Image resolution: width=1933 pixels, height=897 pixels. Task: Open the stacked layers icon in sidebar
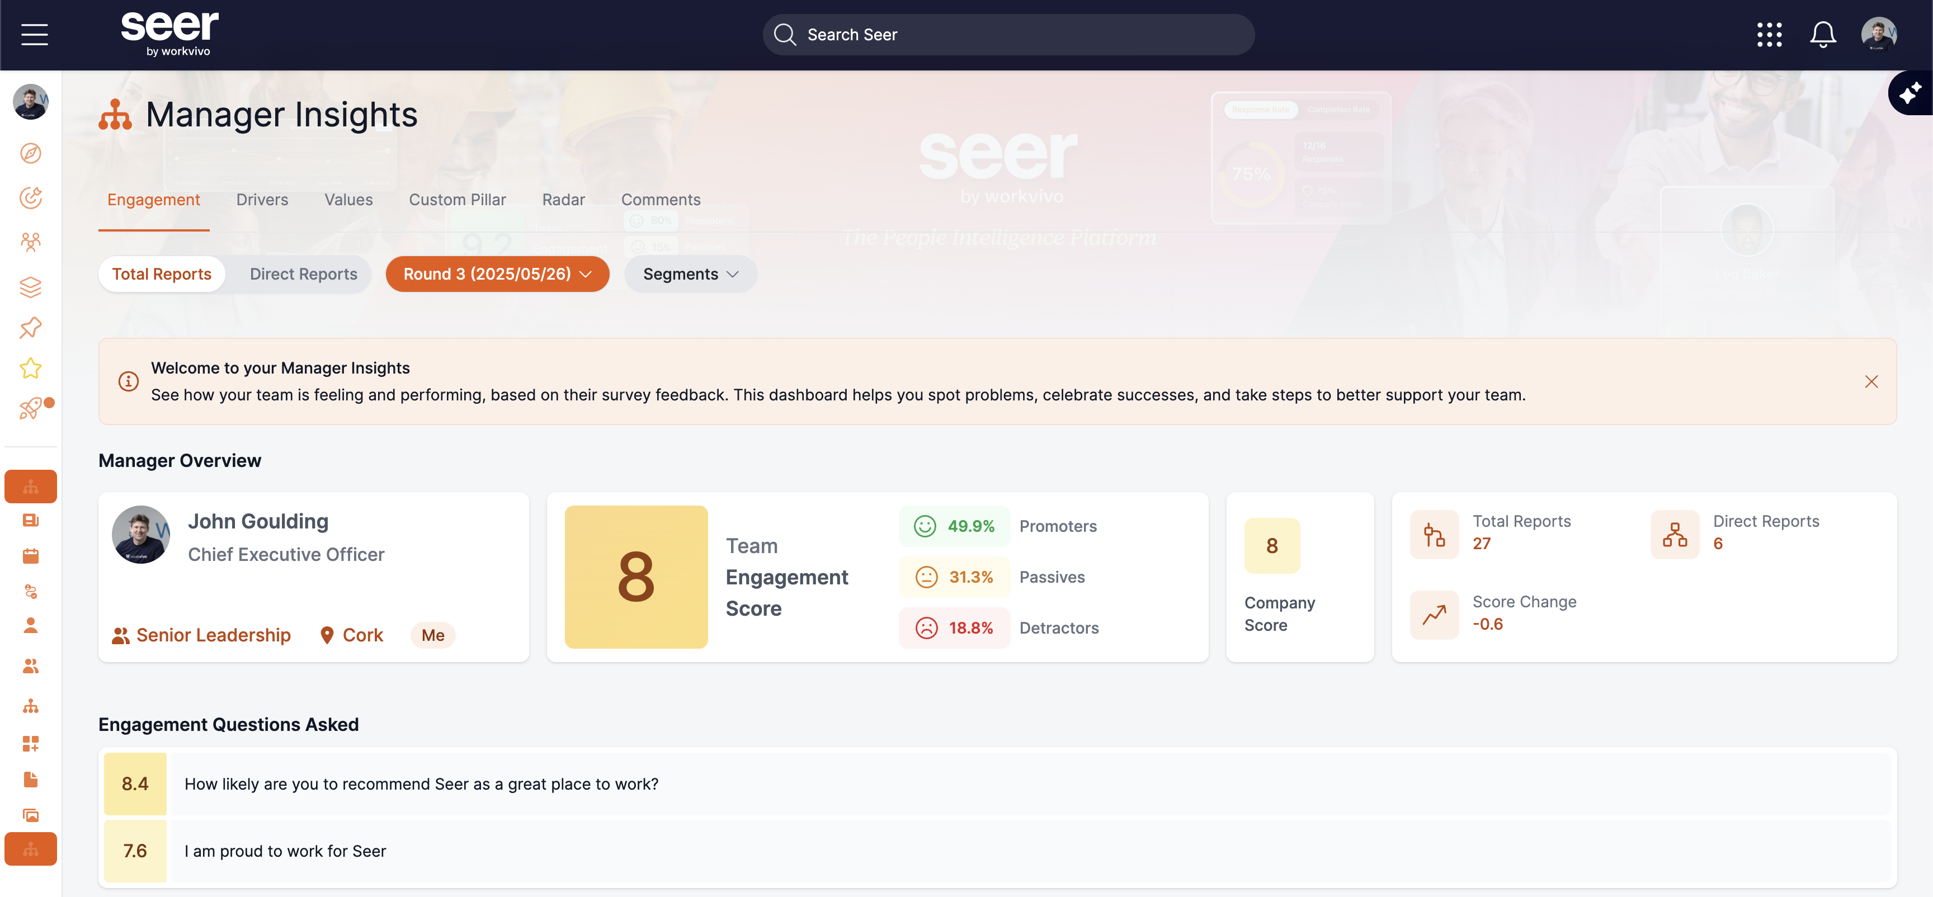[x=31, y=286]
